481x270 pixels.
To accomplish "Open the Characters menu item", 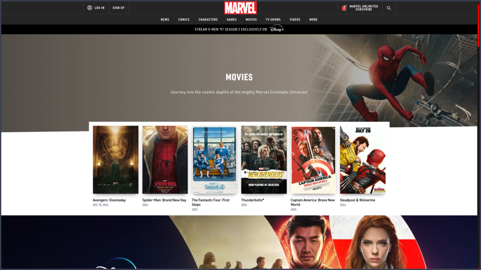I will [x=208, y=19].
